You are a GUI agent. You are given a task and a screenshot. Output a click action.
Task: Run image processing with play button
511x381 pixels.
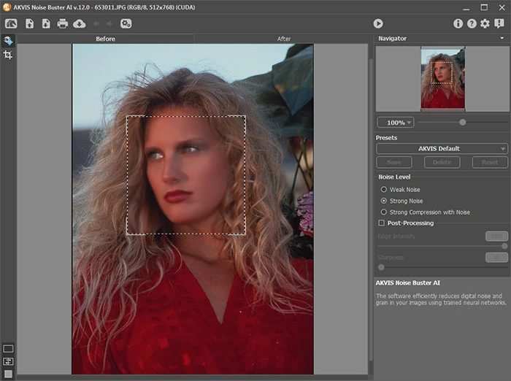[378, 23]
